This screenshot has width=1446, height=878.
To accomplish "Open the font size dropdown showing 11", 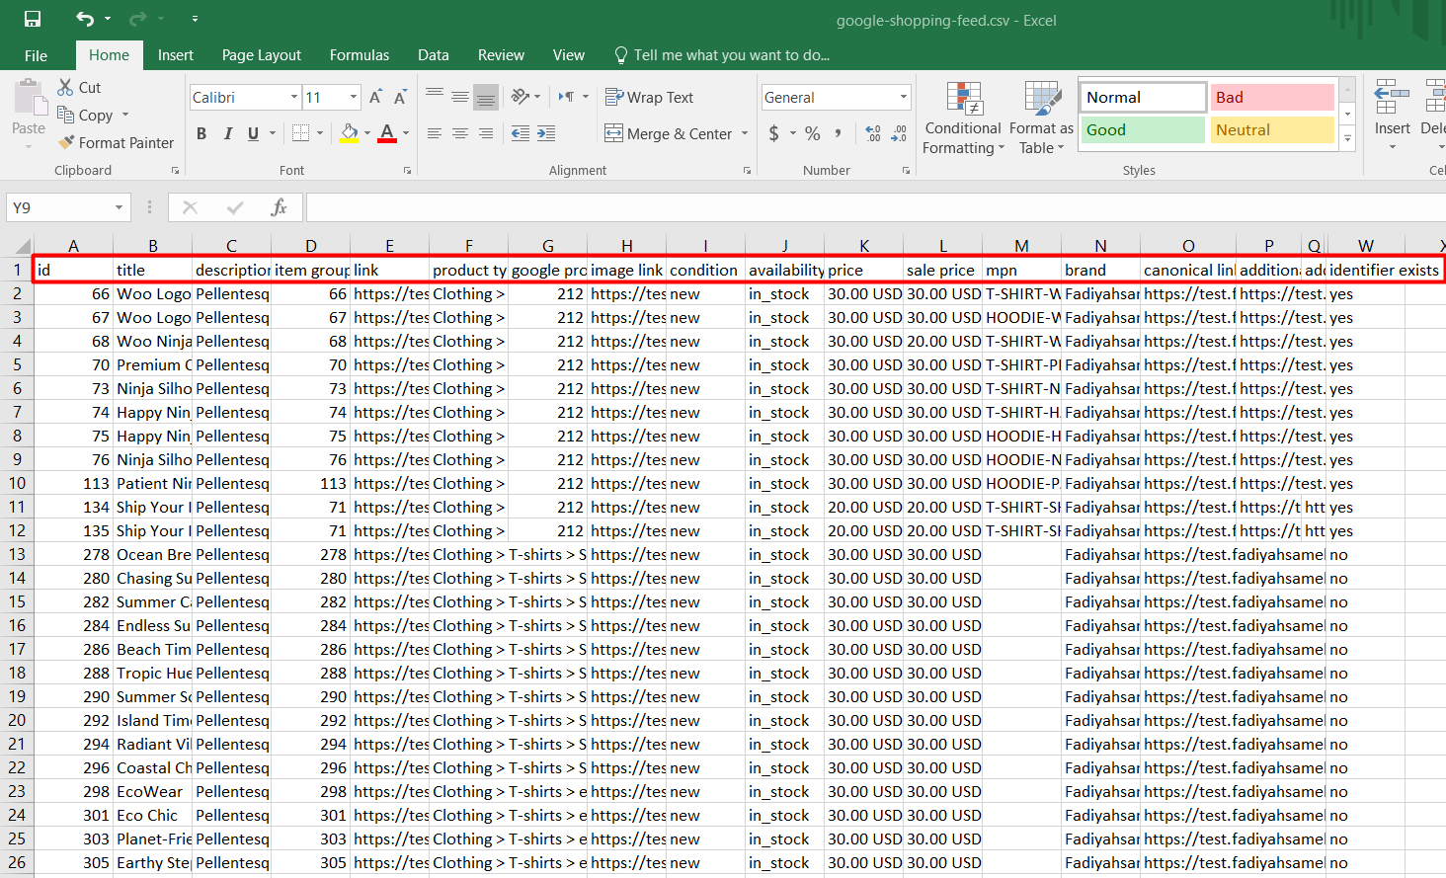I will pos(354,97).
